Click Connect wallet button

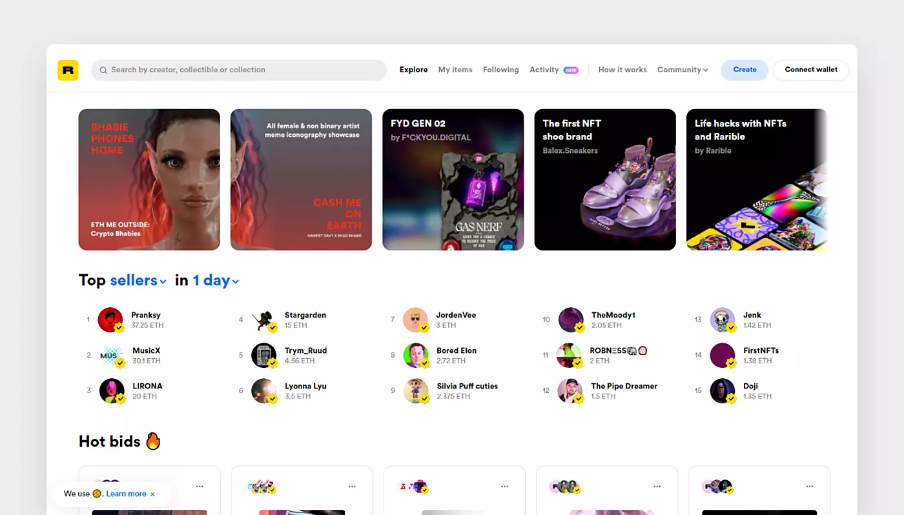pos(811,70)
